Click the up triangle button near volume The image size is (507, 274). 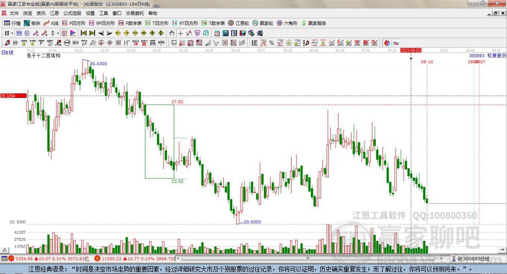coord(4,250)
